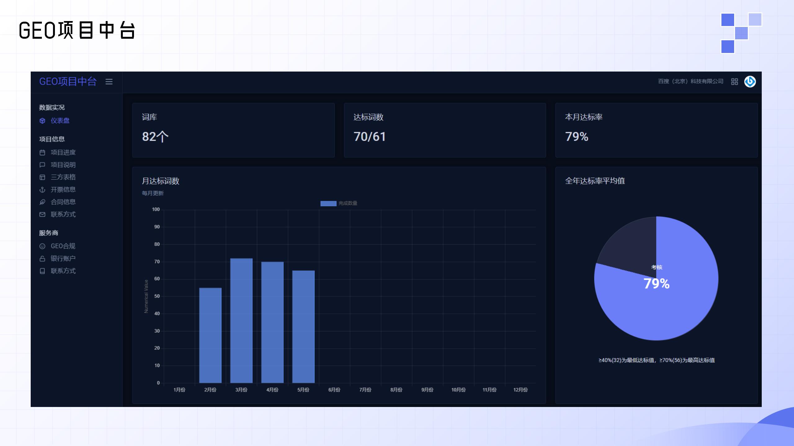Click the Numerical Value axis title

[146, 296]
